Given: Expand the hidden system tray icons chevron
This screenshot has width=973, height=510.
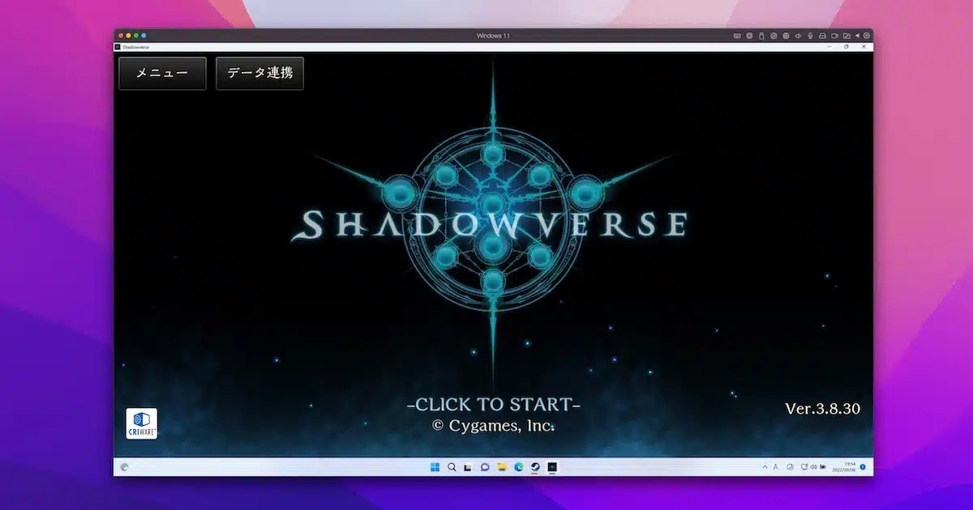Looking at the screenshot, I should (x=765, y=467).
